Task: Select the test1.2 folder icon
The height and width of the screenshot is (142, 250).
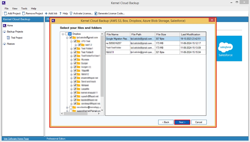Action: click(83, 45)
